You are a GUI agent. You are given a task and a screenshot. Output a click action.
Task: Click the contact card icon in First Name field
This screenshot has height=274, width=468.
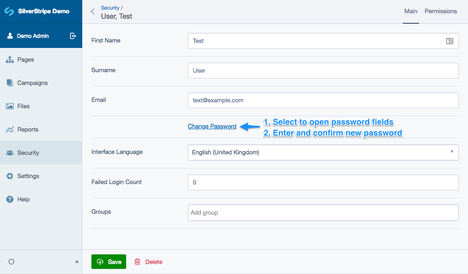pos(450,41)
